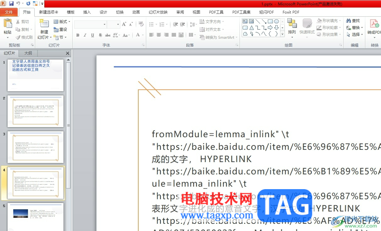
Task: Toggle Underline formatting
Action: click(92, 35)
